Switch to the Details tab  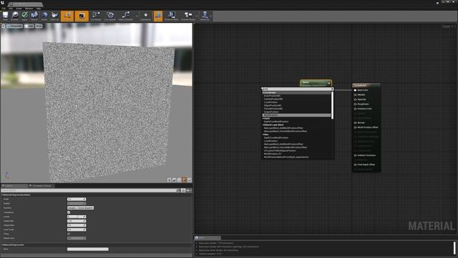14,186
